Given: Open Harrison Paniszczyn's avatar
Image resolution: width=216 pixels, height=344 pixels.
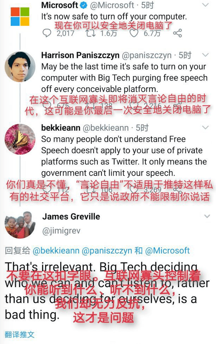Looking at the screenshot, I should tap(20, 67).
